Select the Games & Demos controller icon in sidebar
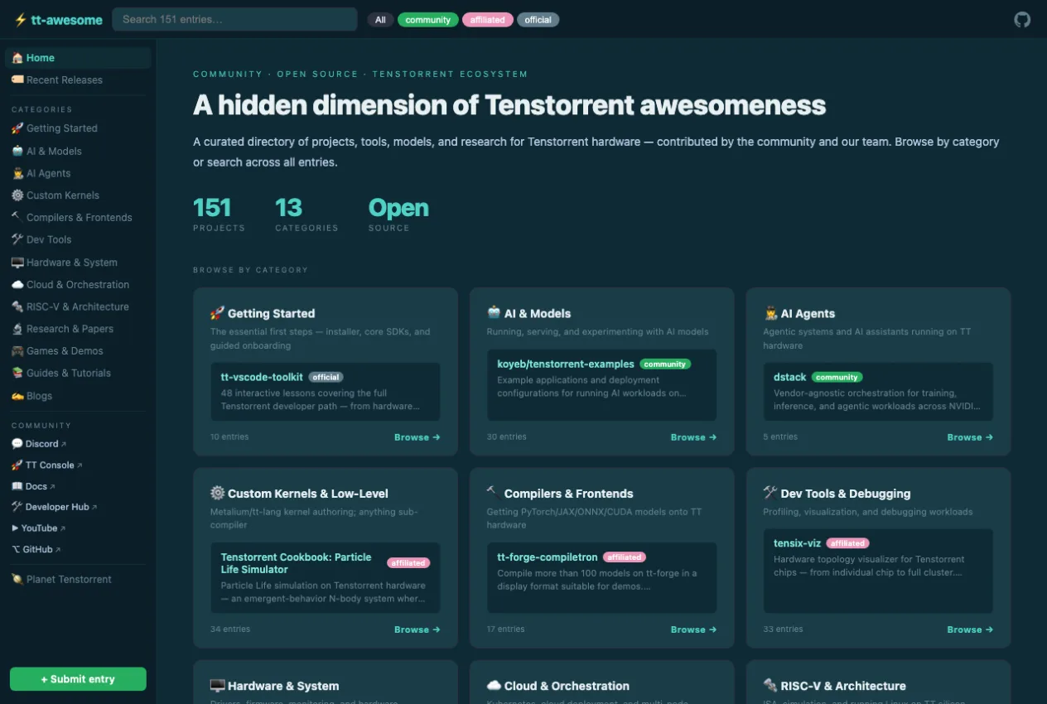The width and height of the screenshot is (1047, 704). coord(17,351)
